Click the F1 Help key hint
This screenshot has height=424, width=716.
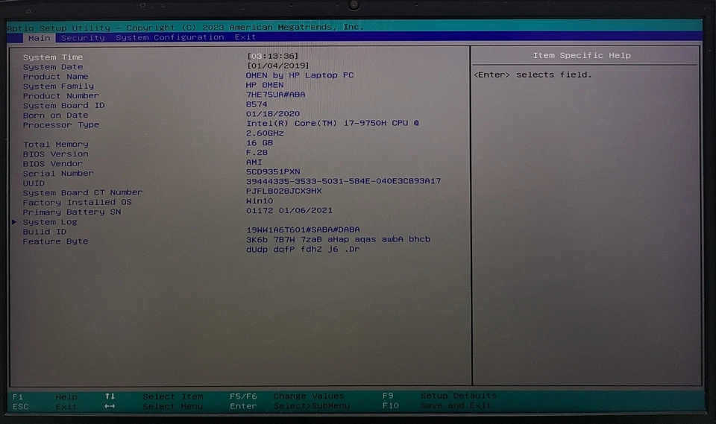pos(45,397)
